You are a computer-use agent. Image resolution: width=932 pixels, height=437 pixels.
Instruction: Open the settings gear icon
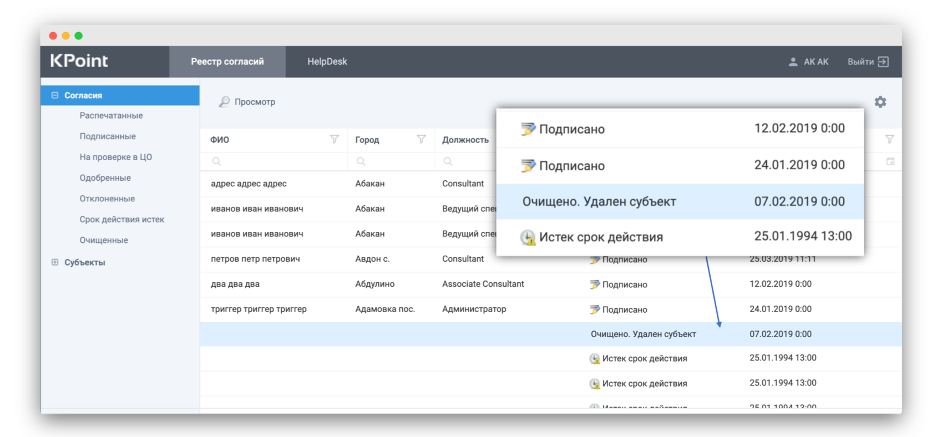coord(880,102)
